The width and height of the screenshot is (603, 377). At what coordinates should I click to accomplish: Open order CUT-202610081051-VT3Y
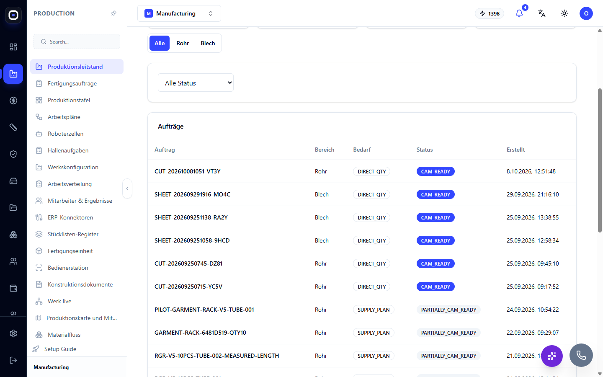[188, 171]
